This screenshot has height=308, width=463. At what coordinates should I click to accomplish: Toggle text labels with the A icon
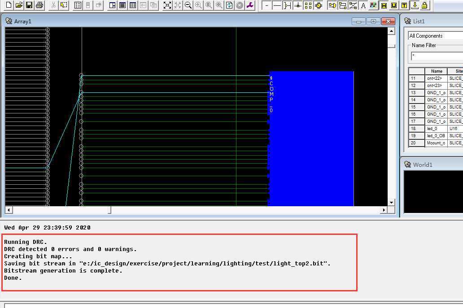click(x=363, y=5)
